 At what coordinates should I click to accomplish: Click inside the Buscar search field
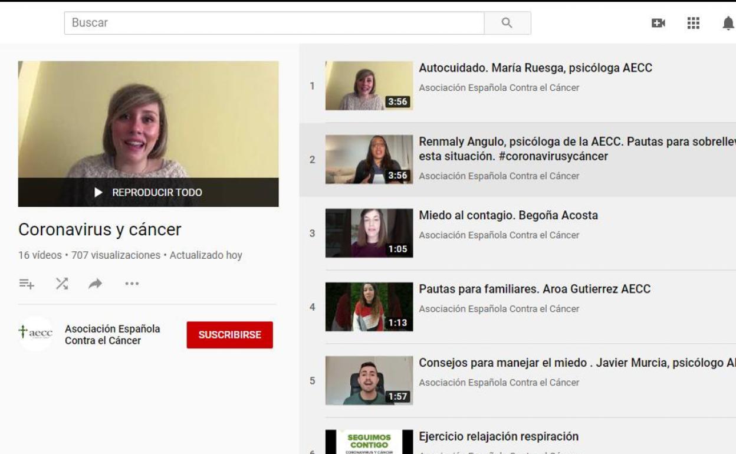pyautogui.click(x=236, y=23)
